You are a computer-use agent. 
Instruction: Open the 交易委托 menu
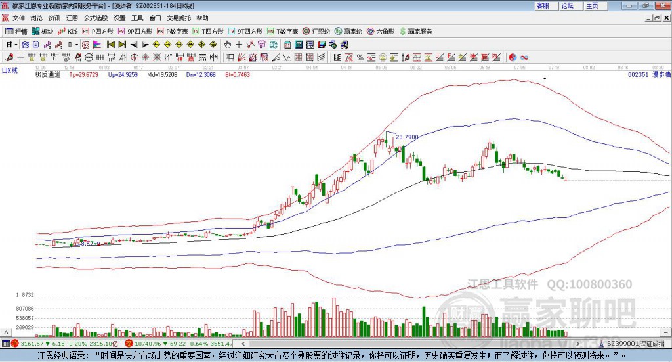(x=178, y=18)
